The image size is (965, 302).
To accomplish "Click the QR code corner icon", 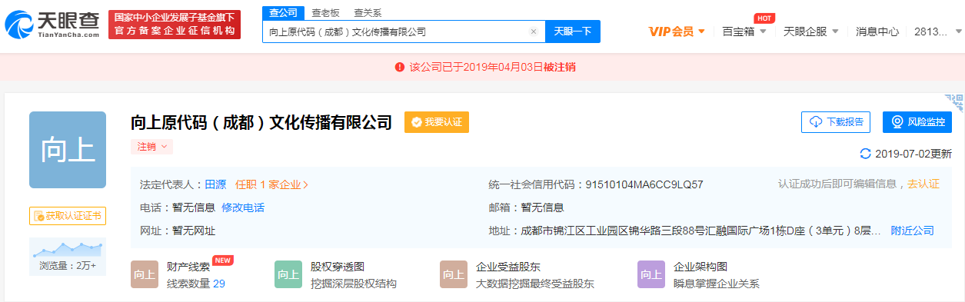I will click(954, 103).
